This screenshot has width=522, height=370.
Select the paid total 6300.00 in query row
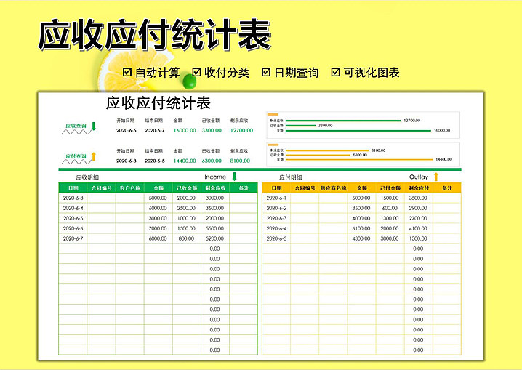coord(212,161)
